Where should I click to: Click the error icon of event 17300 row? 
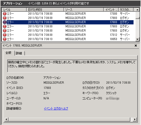pyautogui.click(x=4, y=14)
